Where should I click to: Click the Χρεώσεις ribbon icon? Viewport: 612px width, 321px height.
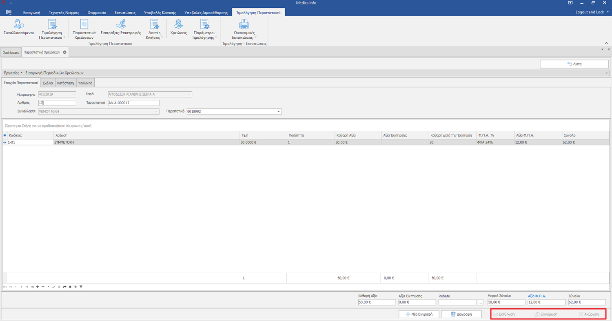pyautogui.click(x=178, y=27)
